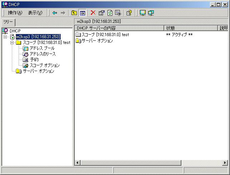Screen dimensions: 230x175
Task: Click the アドレスのリース clock folder icon
Action: [25, 54]
